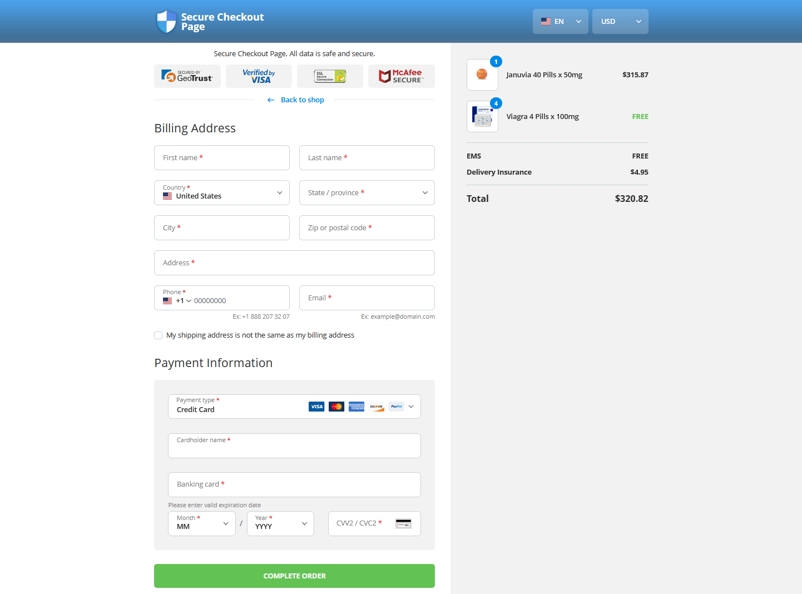Check shipping address differs from billing checkbox
802x594 pixels.
click(x=159, y=335)
